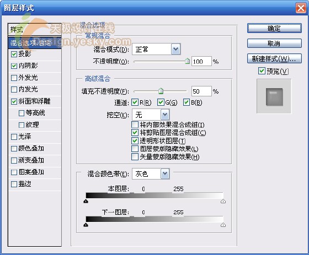Check 将内部效果混合成组 option
Image resolution: width=309 pixels, height=255 pixels.
tap(135, 124)
